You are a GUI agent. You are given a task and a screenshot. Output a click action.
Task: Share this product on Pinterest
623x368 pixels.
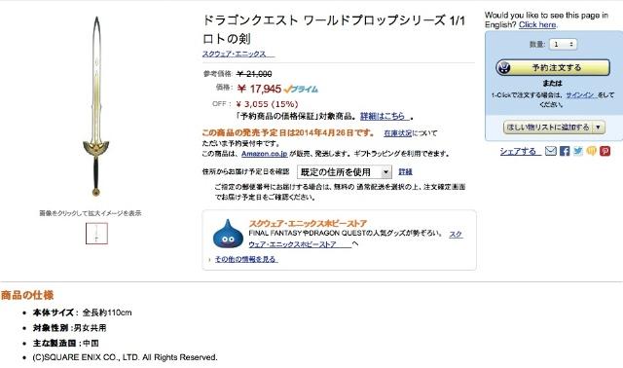coord(605,151)
